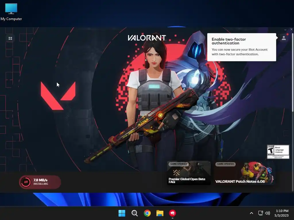Viewport: 294px width, 220px height.
Task: Open Windows Search from the taskbar
Action: point(135,213)
